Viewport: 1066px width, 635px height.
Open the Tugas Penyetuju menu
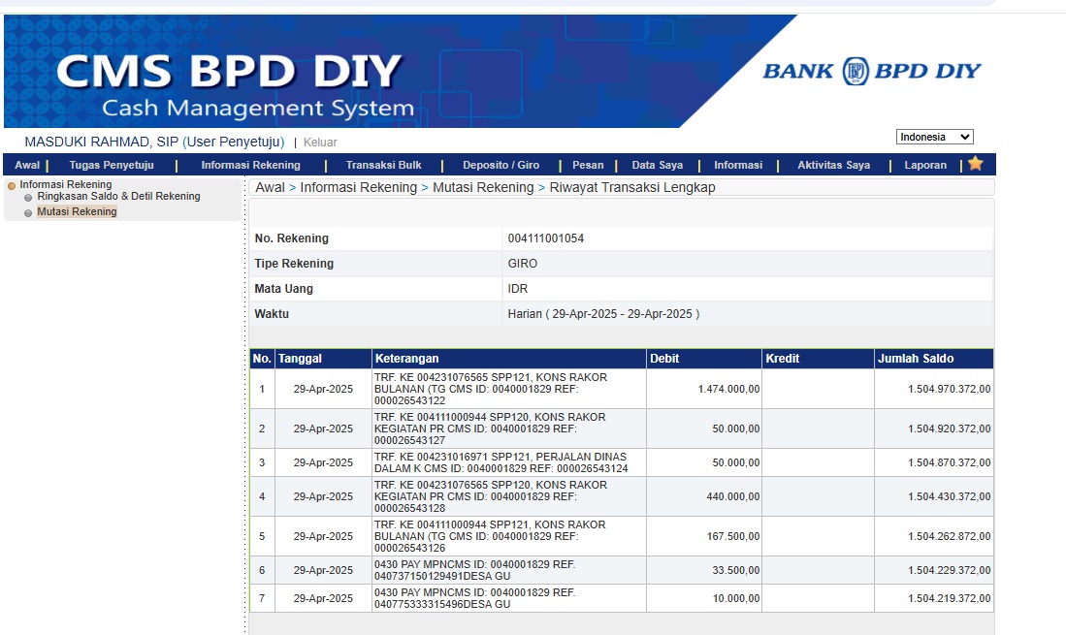(112, 165)
